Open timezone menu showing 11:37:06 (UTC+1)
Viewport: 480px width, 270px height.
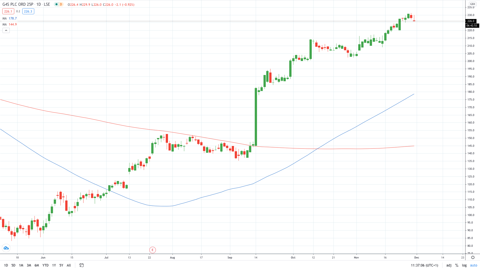click(424, 265)
